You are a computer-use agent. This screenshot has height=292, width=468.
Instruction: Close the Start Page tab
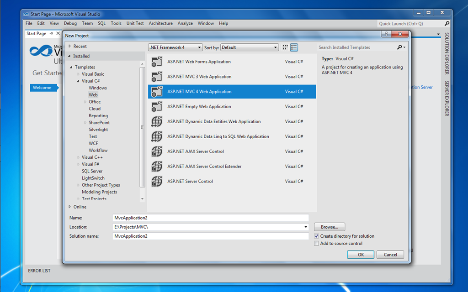click(x=58, y=33)
